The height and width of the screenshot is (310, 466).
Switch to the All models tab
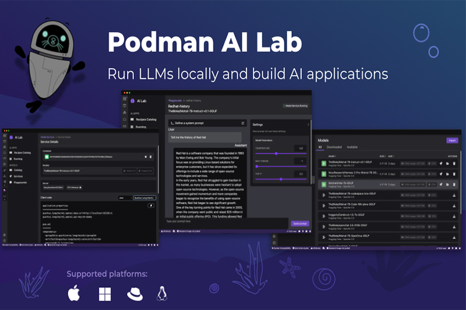pos(320,147)
